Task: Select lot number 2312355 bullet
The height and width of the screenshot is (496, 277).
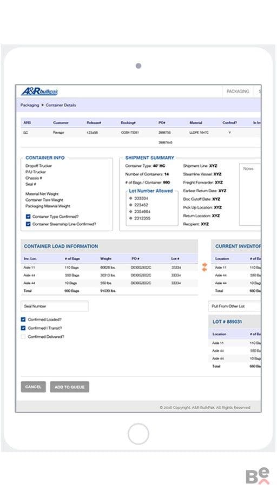Action: pyautogui.click(x=130, y=218)
